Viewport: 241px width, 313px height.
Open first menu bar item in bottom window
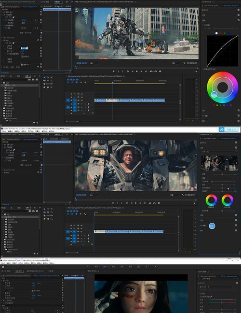point(3,263)
